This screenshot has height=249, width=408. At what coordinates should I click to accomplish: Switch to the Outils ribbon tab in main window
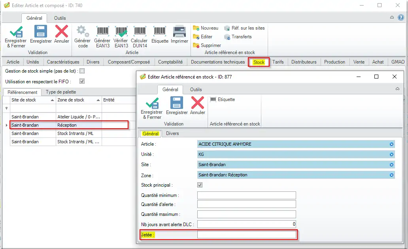60,18
